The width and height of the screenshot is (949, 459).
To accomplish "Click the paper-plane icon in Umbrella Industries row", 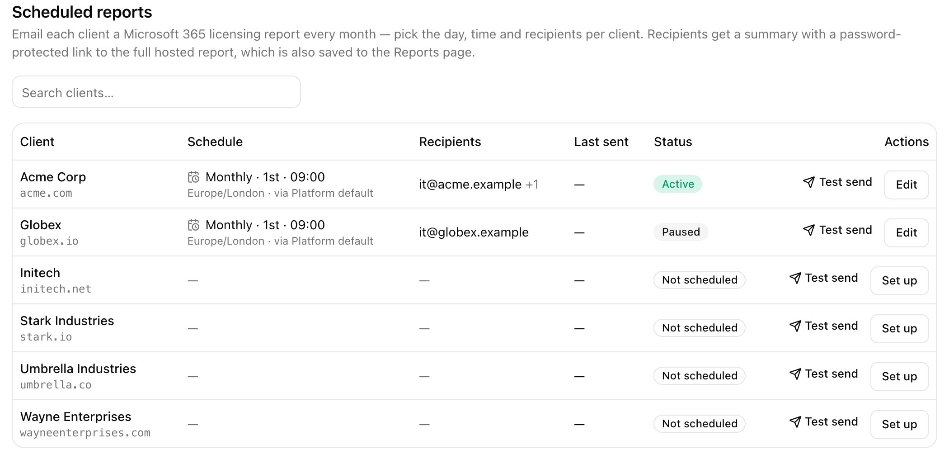I will coord(795,374).
